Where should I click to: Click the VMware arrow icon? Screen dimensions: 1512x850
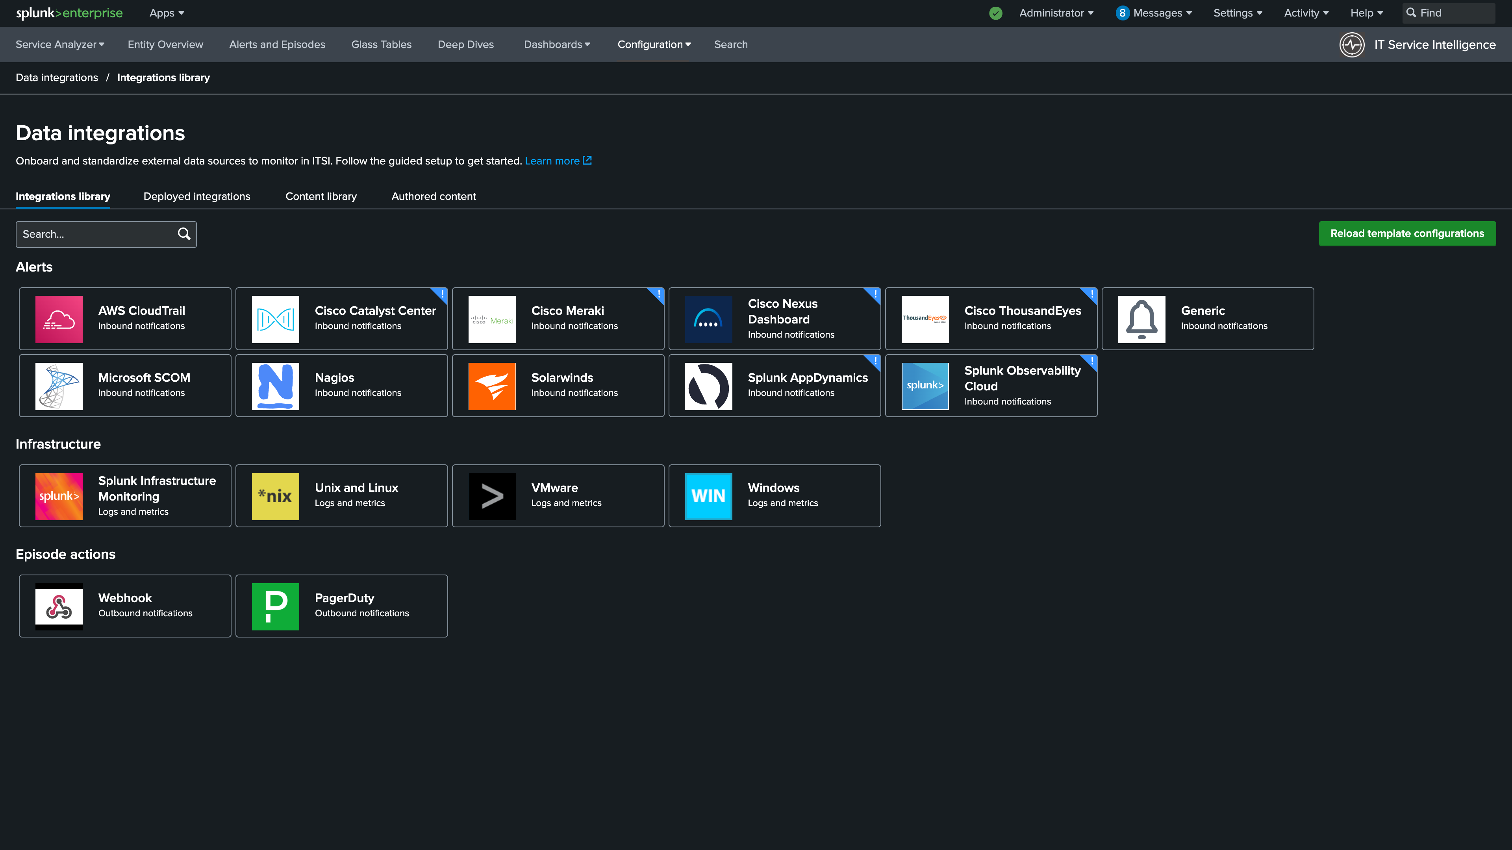click(x=492, y=496)
